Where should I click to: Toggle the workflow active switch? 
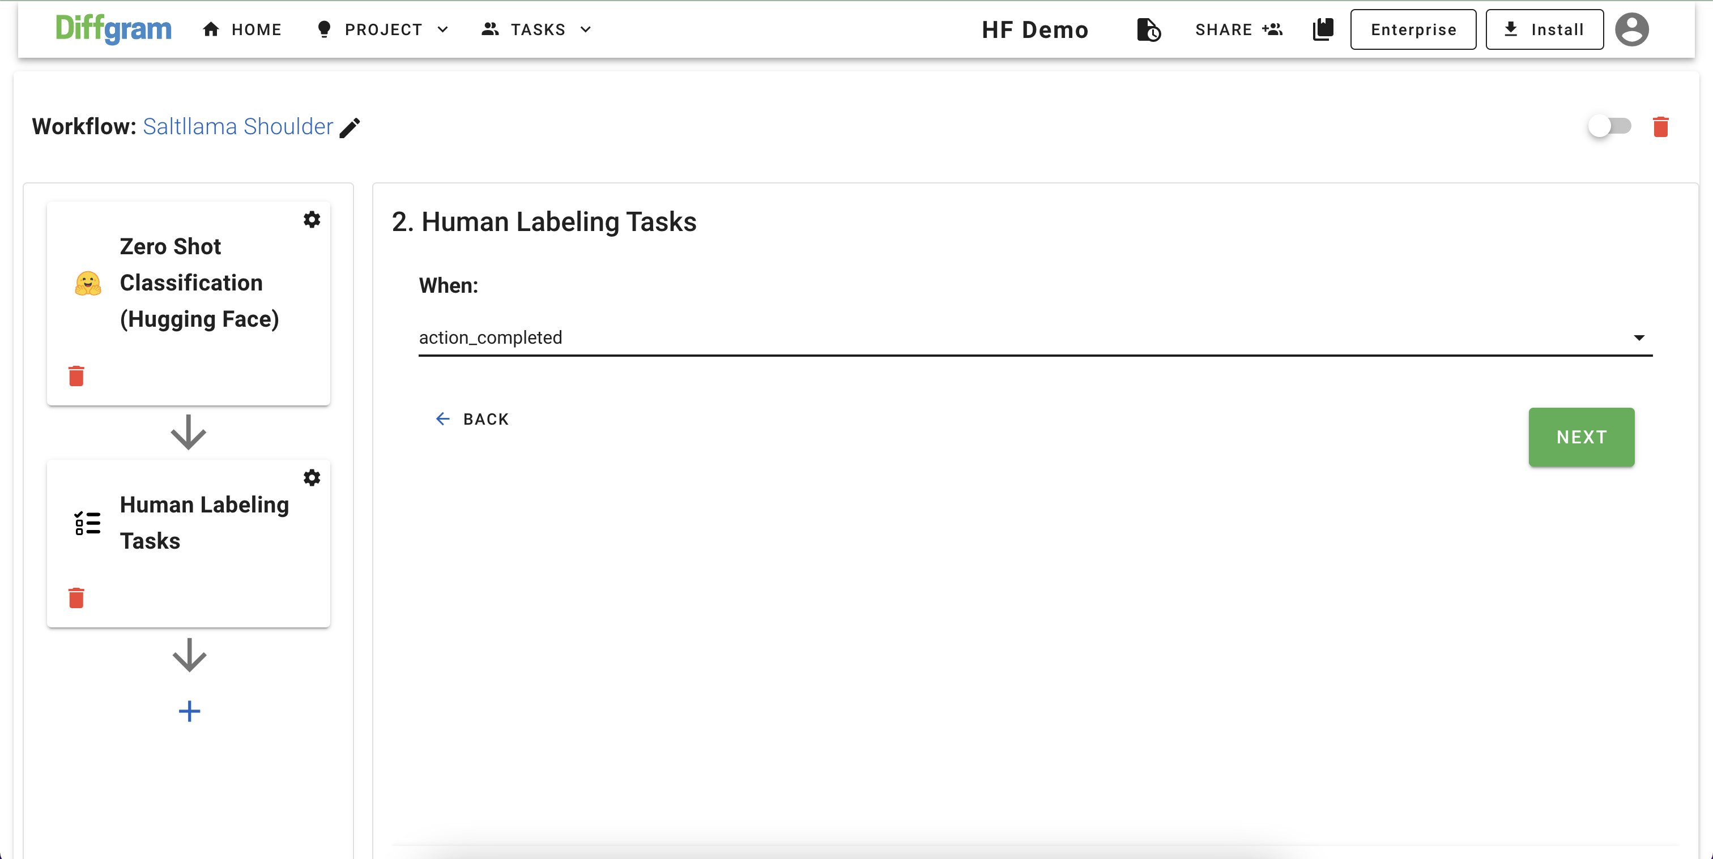tap(1609, 126)
